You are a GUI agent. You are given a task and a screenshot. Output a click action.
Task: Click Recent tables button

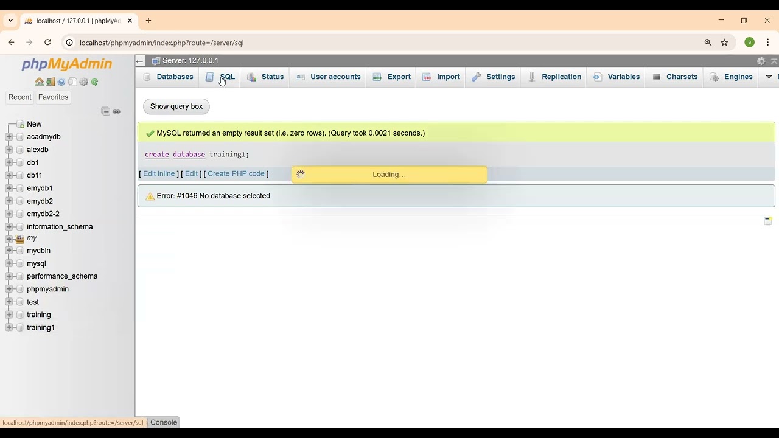(x=19, y=97)
